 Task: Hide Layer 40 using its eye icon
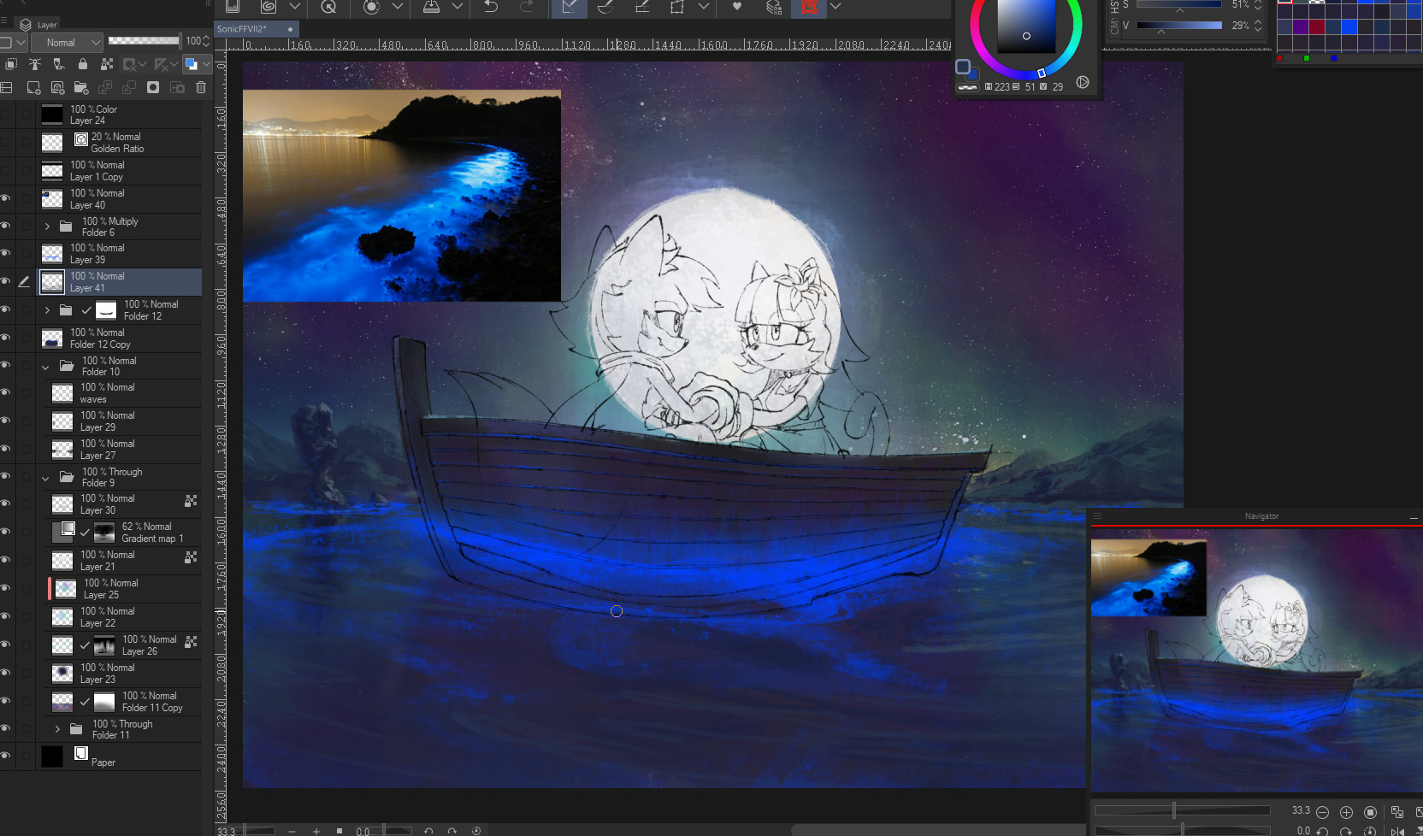(6, 198)
